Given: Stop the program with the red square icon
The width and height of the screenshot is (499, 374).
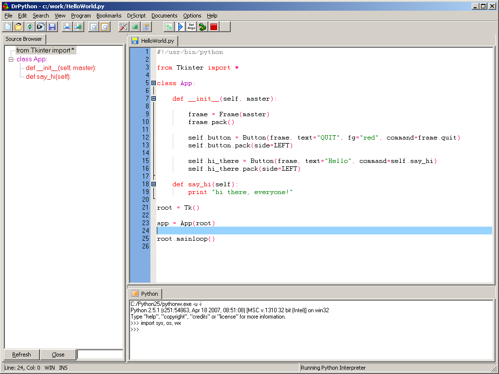Looking at the screenshot, I should [x=214, y=27].
